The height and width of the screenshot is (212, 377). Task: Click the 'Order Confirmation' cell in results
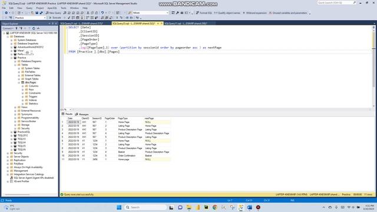127,155
